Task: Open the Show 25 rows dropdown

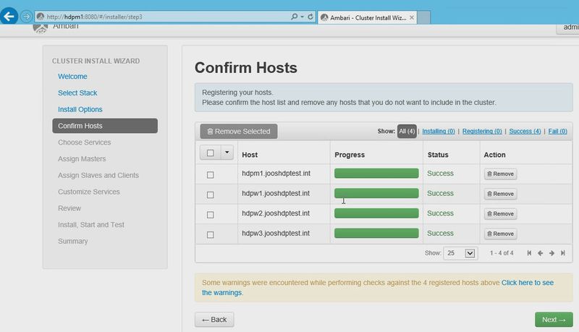Action: point(460,253)
